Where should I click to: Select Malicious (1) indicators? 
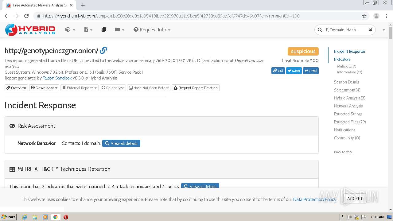pyautogui.click(x=347, y=66)
